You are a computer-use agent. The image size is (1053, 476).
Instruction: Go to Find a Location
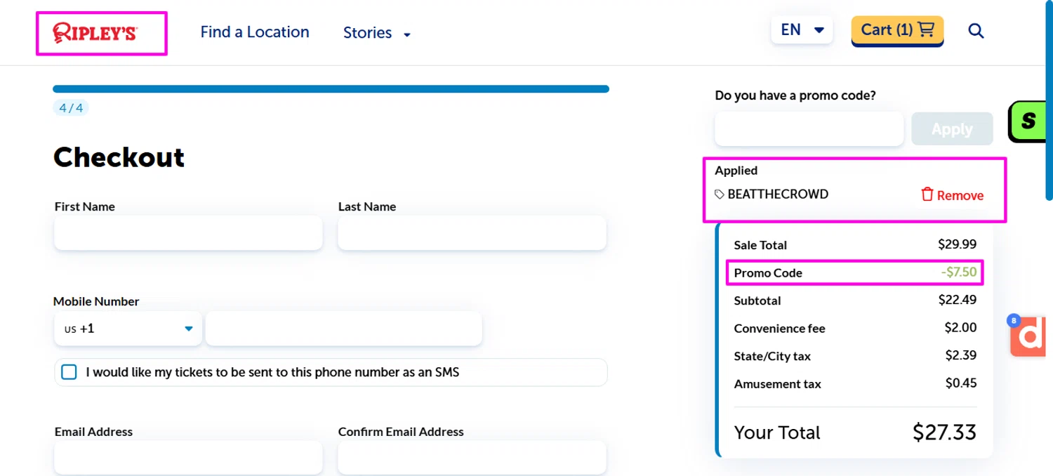click(x=255, y=32)
